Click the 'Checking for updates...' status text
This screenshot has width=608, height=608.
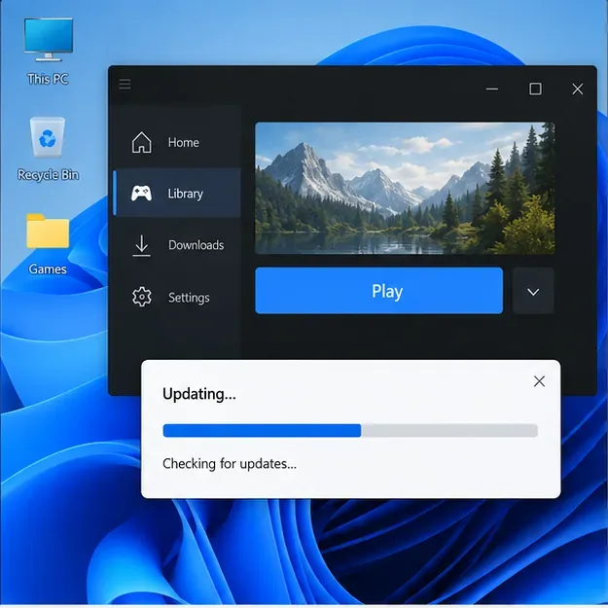tap(230, 464)
